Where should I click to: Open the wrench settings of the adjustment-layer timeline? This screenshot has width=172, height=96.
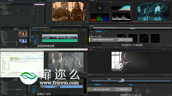pos(40,31)
